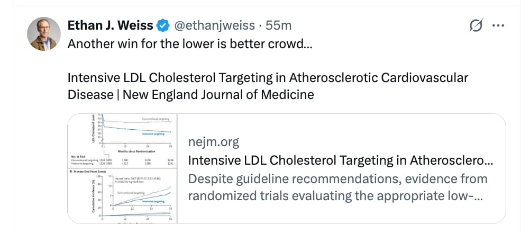The image size is (530, 233).
Task: Click the blue verified badge
Action: pyautogui.click(x=164, y=25)
